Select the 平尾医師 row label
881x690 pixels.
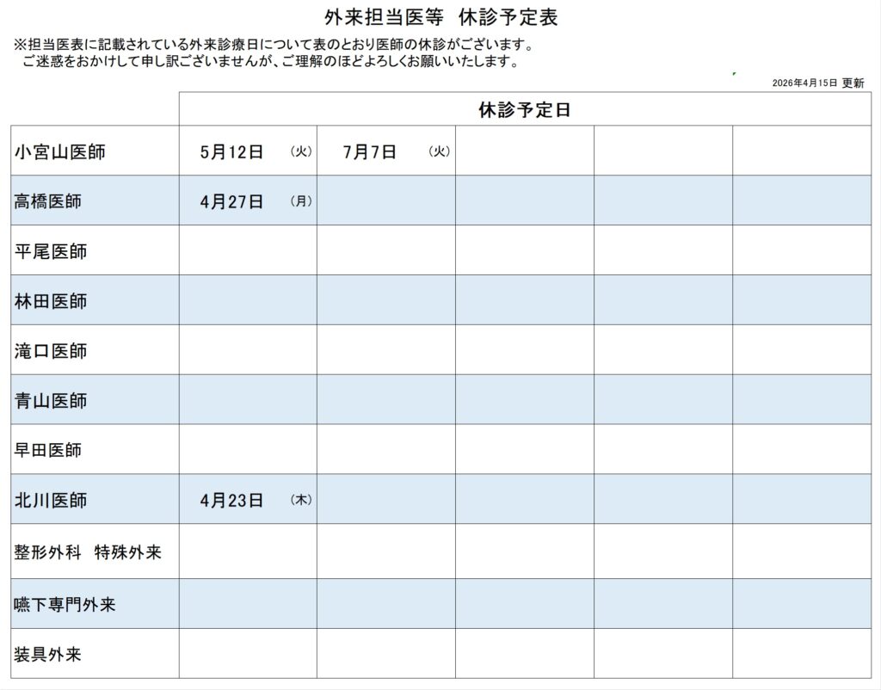[51, 251]
